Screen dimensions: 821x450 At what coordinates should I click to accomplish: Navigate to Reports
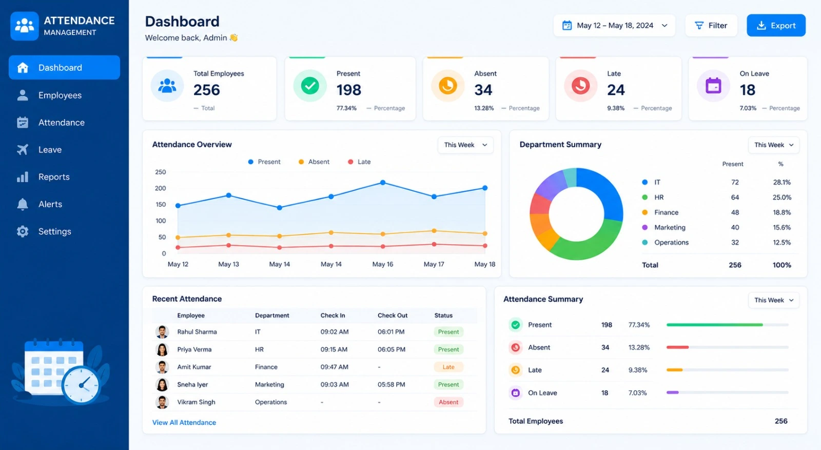coord(64,177)
